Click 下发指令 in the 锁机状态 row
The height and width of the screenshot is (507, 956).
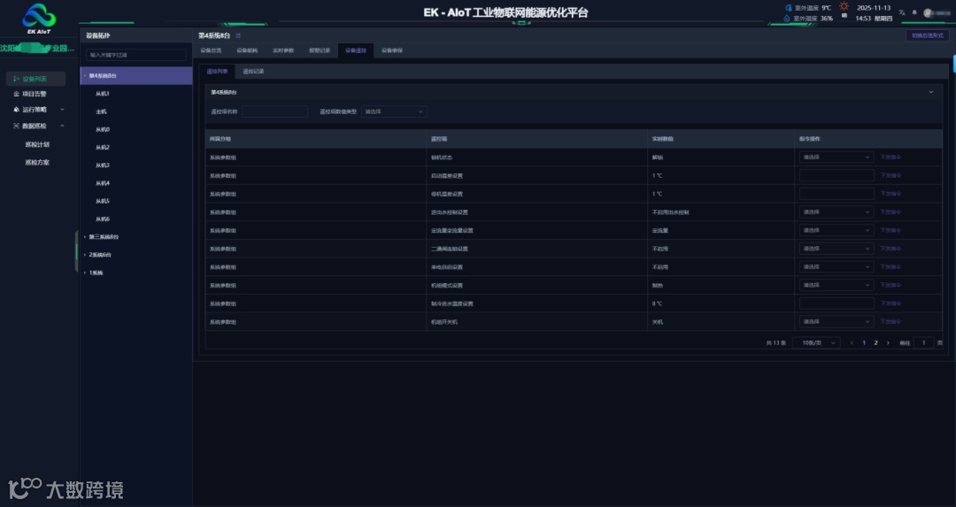click(890, 157)
